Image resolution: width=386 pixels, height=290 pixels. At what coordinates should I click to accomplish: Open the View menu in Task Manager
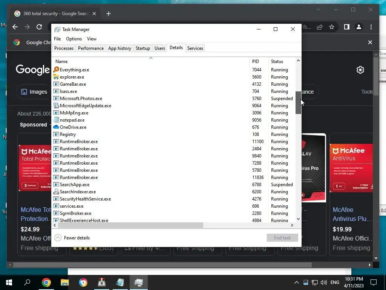(x=92, y=39)
